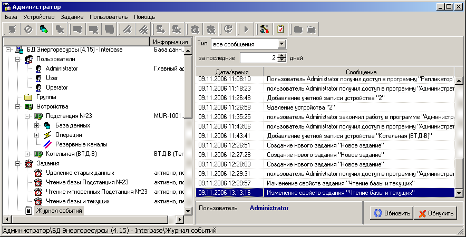
Task: Click the tree vertical scrollbar down arrow
Action: (x=188, y=211)
